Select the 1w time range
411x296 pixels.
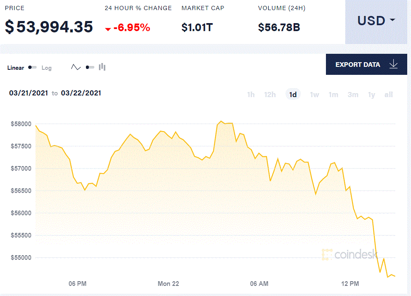pyautogui.click(x=314, y=94)
